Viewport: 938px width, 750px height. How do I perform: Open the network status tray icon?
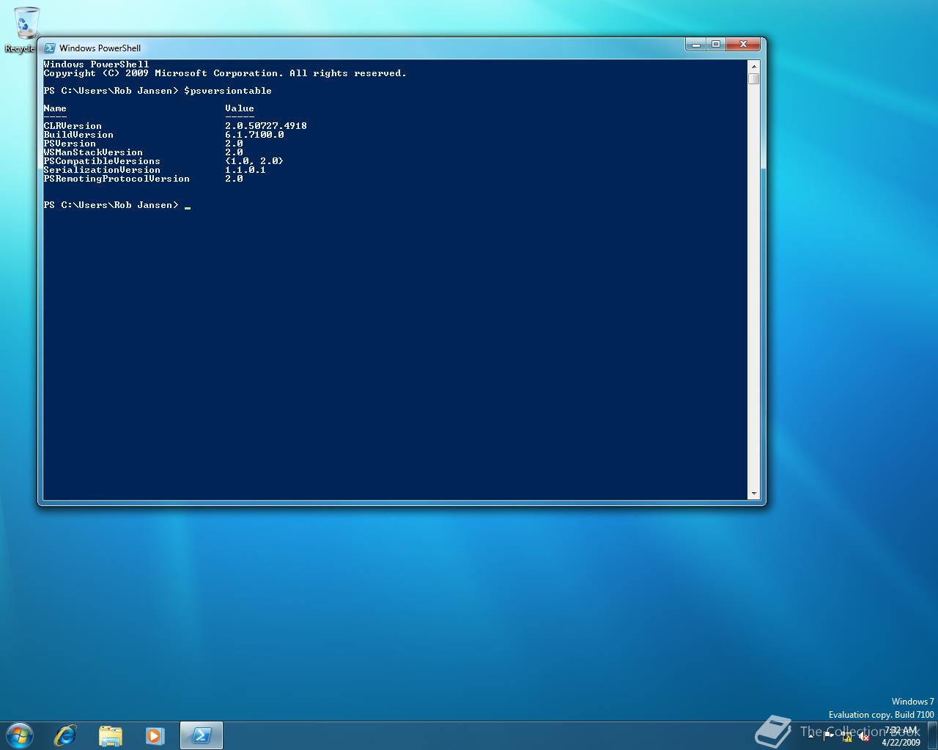(x=846, y=737)
